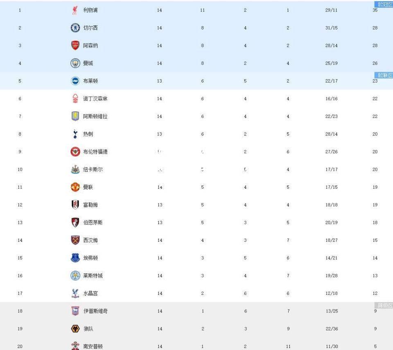Open team link 莱斯特城
This screenshot has width=393, height=350.
(93, 276)
